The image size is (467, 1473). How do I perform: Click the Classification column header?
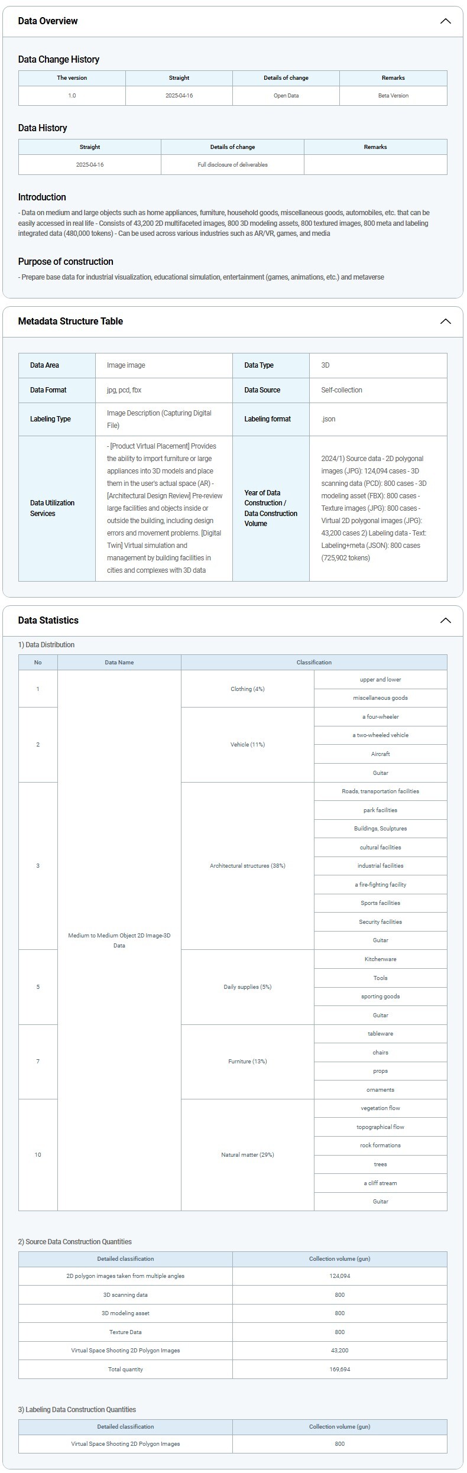[314, 663]
